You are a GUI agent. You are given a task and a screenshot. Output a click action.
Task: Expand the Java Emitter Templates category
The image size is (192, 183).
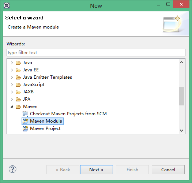12,77
